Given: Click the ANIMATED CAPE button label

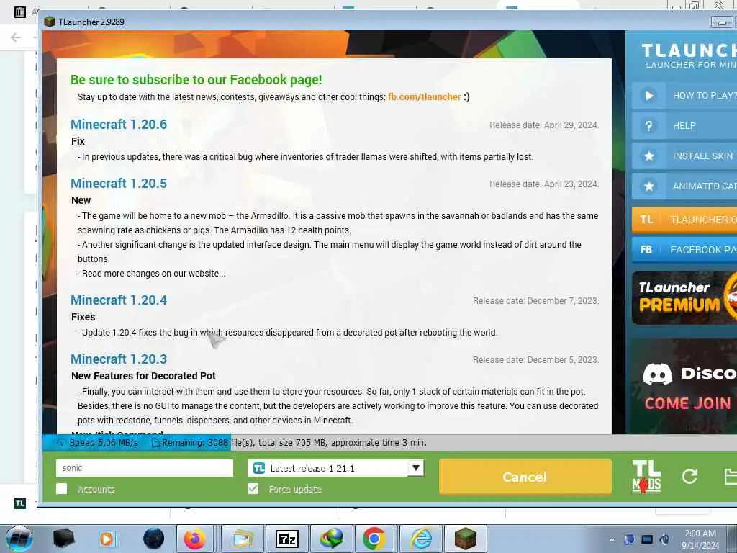Looking at the screenshot, I should [x=704, y=186].
